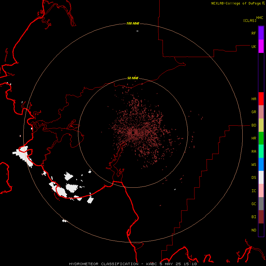Click the DS legend label
The width and height of the screenshot is (266, 266).
pos(254,178)
